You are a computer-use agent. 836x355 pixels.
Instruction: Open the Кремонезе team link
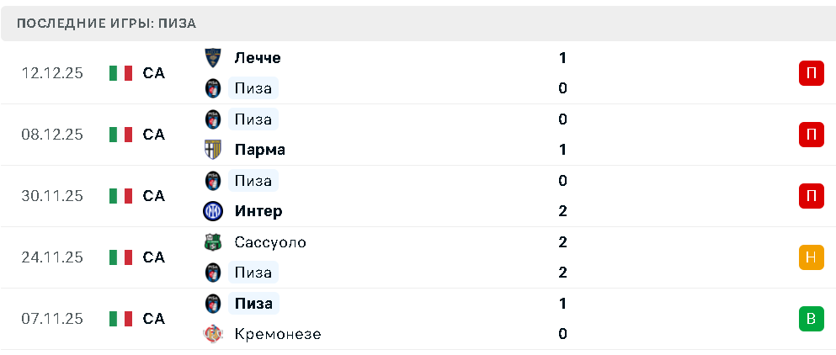278,334
